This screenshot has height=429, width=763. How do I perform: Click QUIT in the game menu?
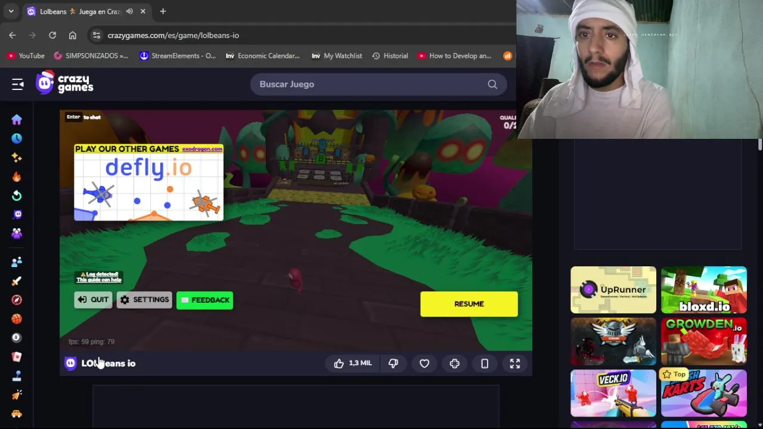(x=93, y=300)
